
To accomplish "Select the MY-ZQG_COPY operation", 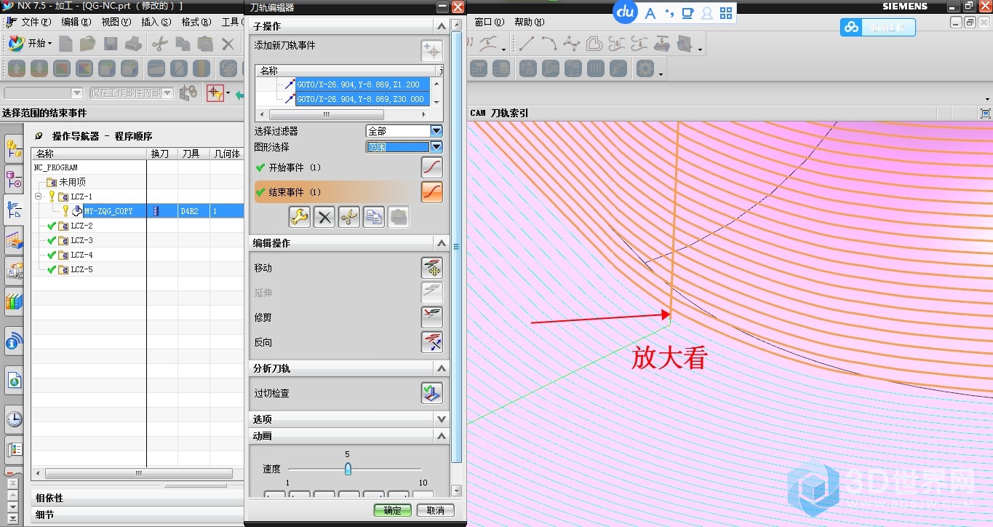I will click(108, 211).
